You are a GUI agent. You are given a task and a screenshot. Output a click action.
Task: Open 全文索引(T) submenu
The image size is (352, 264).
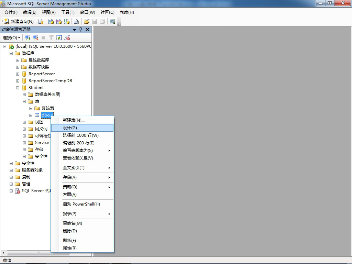pos(82,168)
